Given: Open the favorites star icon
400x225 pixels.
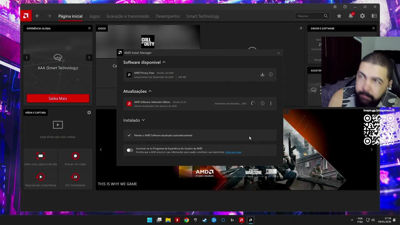Looking at the screenshot, I should coord(339,16).
